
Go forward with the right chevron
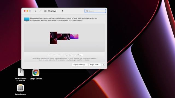point(40,11)
